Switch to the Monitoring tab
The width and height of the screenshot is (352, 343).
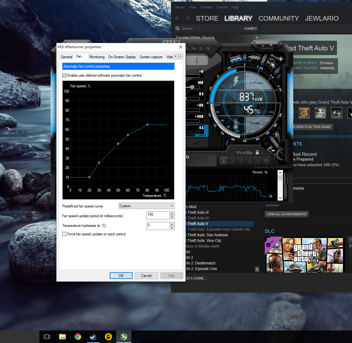tap(97, 57)
